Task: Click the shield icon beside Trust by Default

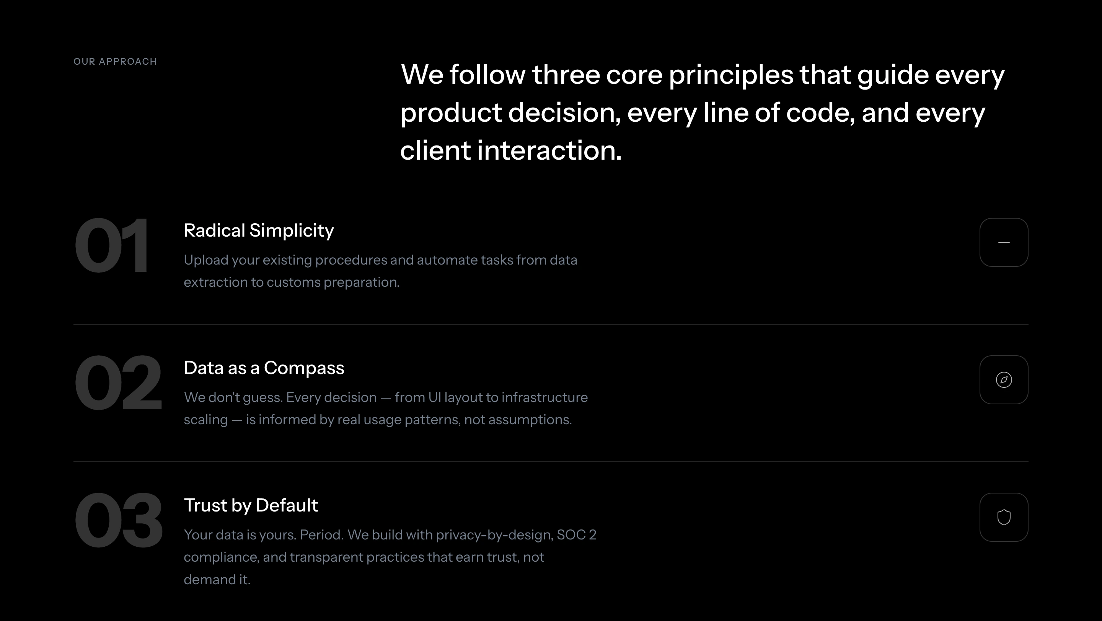Action: click(1004, 517)
